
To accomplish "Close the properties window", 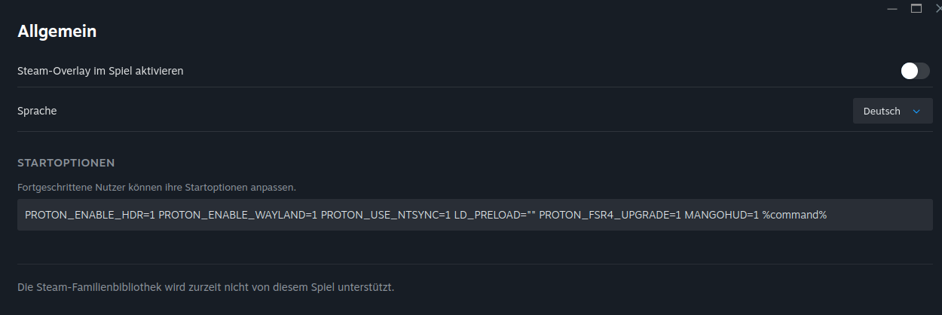I will pyautogui.click(x=937, y=9).
